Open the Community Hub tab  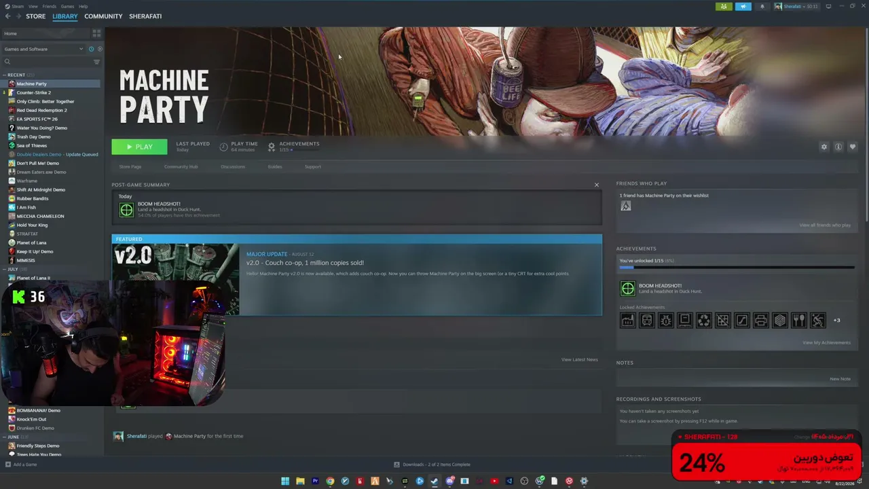click(181, 166)
